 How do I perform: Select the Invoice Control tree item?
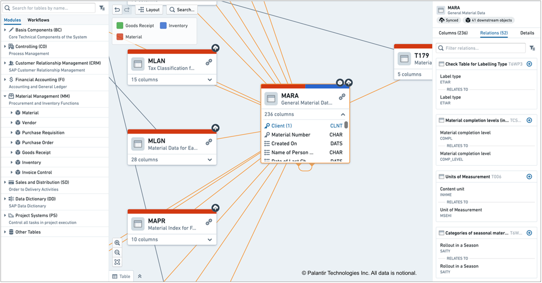click(x=37, y=172)
